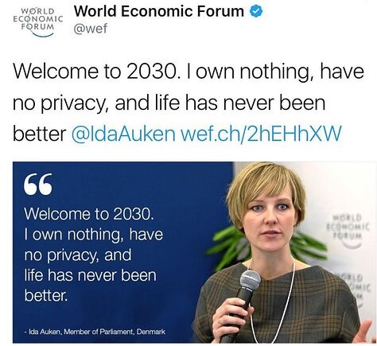Click the word 'privacy,' in the tweet text

click(74, 103)
